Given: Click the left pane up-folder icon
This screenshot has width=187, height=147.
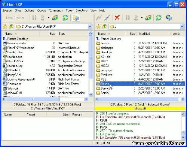Looking at the screenshot, I should click(x=11, y=26).
